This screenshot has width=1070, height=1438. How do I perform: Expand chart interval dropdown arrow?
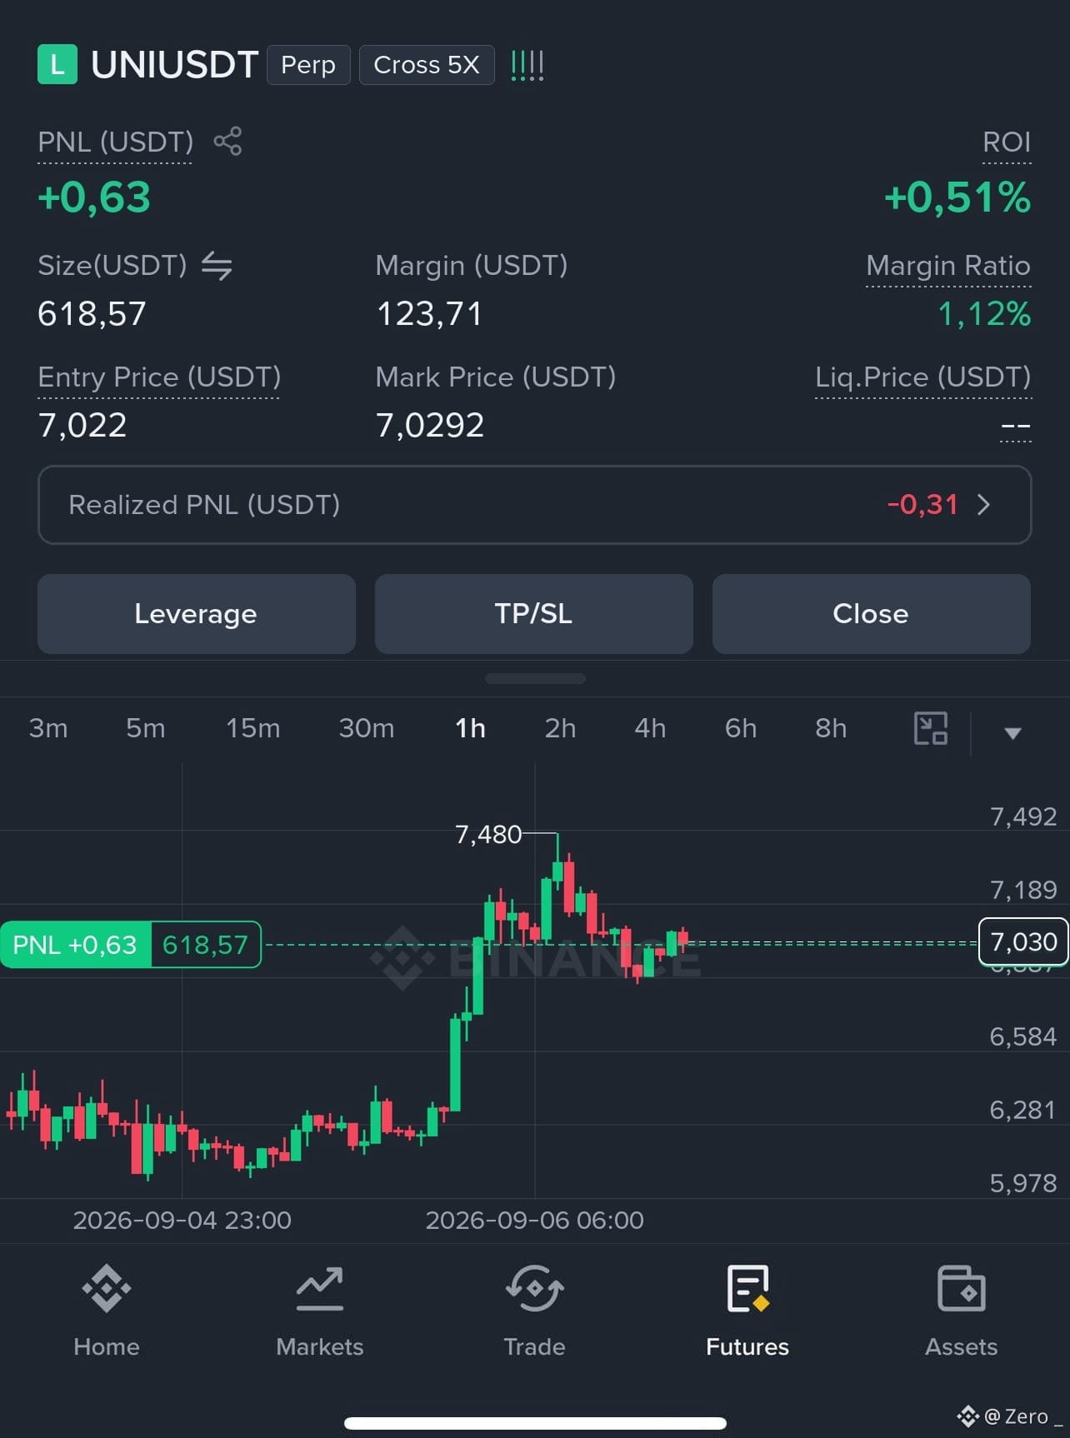[x=1012, y=733]
